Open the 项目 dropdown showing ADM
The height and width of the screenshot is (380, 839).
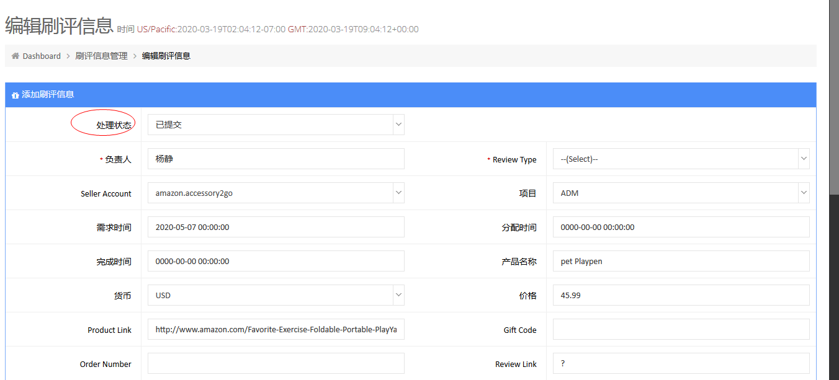(x=681, y=193)
